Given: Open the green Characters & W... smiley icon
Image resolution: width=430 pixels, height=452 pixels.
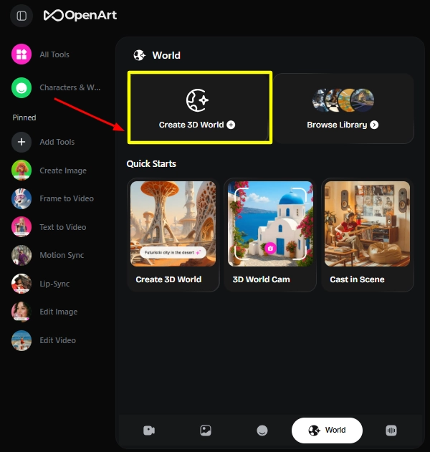Looking at the screenshot, I should click(21, 87).
